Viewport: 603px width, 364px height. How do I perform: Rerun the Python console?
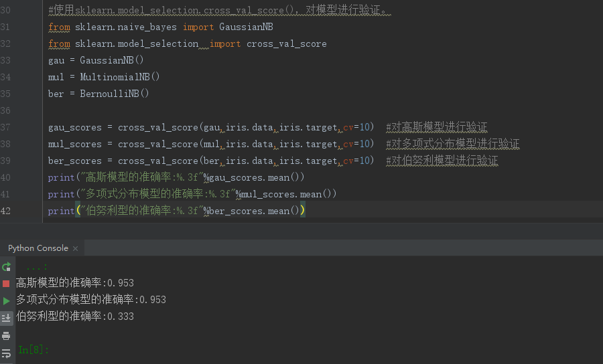click(6, 266)
